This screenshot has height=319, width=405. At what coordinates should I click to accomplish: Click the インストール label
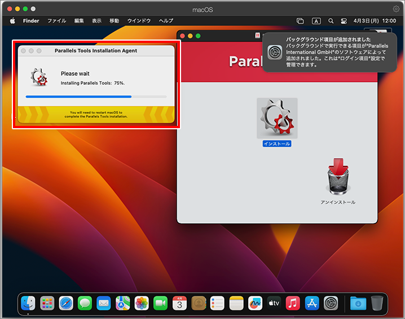point(277,144)
